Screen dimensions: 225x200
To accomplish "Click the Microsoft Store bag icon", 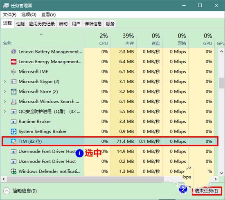I will (x=13, y=91).
